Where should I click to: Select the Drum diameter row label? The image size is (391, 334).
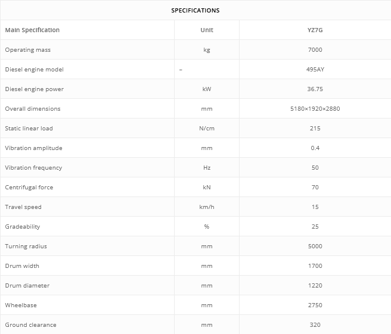pyautogui.click(x=27, y=286)
